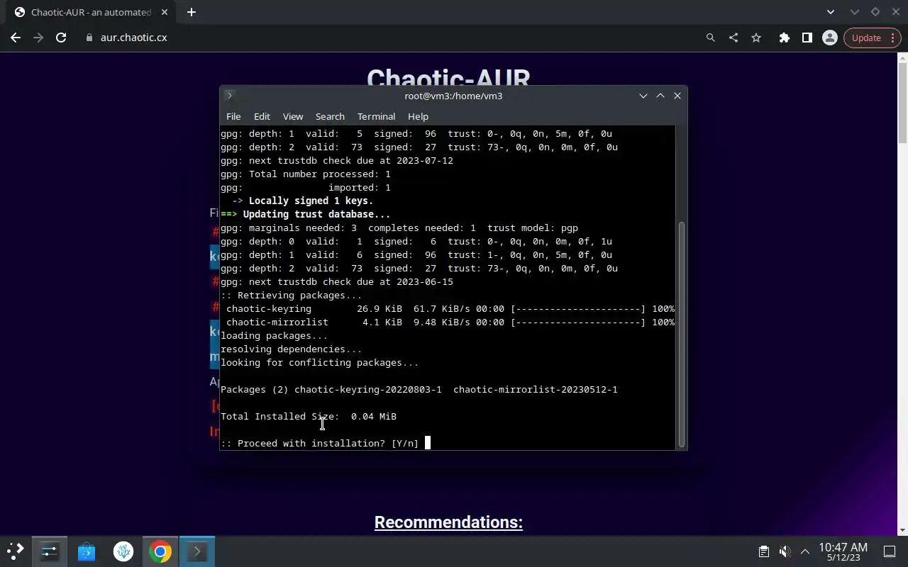The width and height of the screenshot is (908, 567).
Task: Launch the white coral taskbar app
Action: [x=123, y=551]
